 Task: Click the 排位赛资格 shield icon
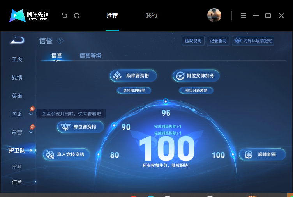point(65,127)
